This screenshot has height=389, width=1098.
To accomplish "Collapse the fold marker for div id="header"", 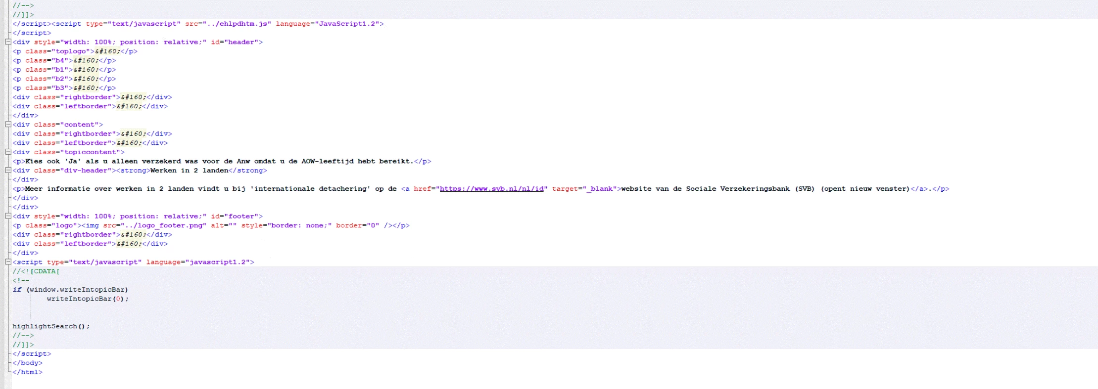I will point(8,42).
